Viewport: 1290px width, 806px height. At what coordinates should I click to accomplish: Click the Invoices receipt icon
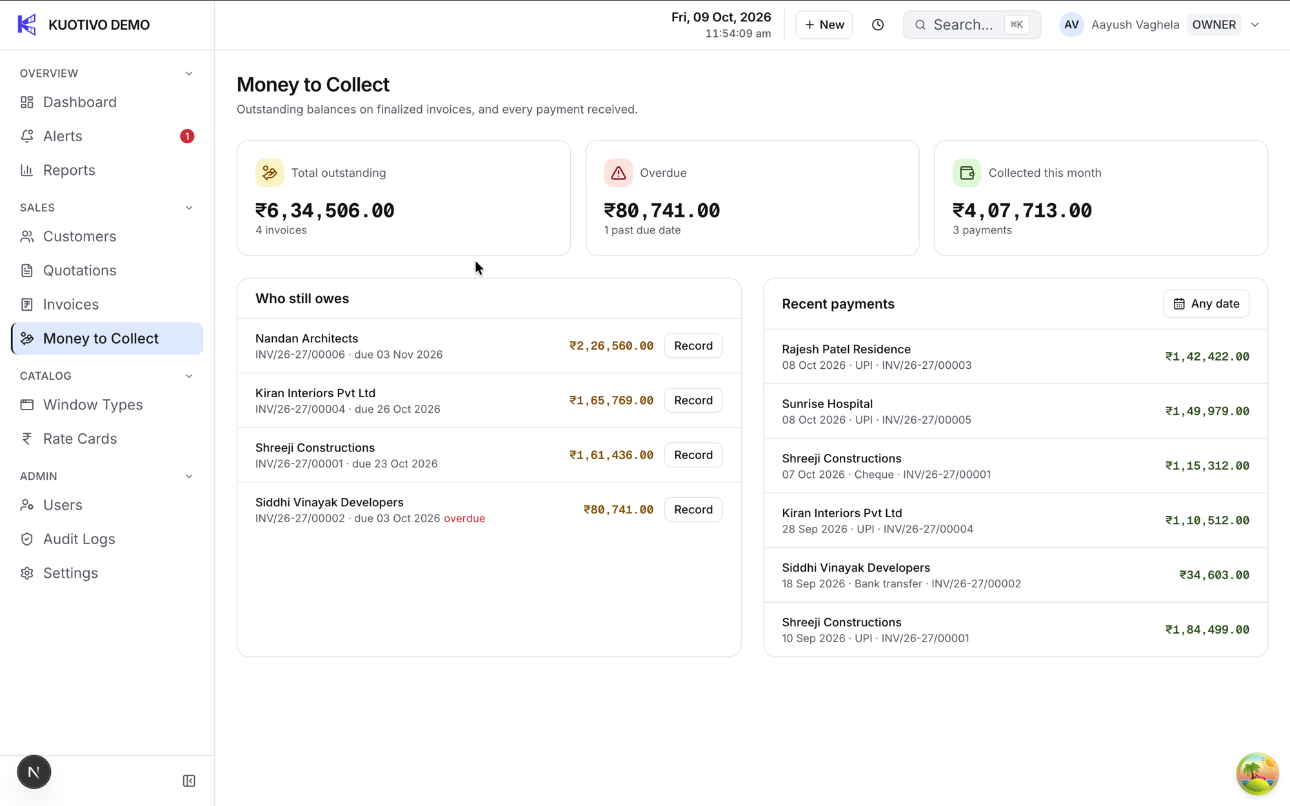[x=27, y=304]
